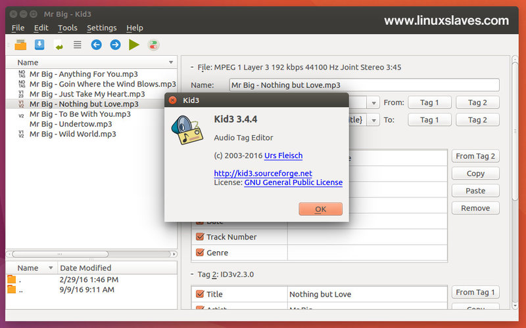Viewport: 526px width, 328px height.
Task: Click the file Name input field
Action: click(364, 85)
